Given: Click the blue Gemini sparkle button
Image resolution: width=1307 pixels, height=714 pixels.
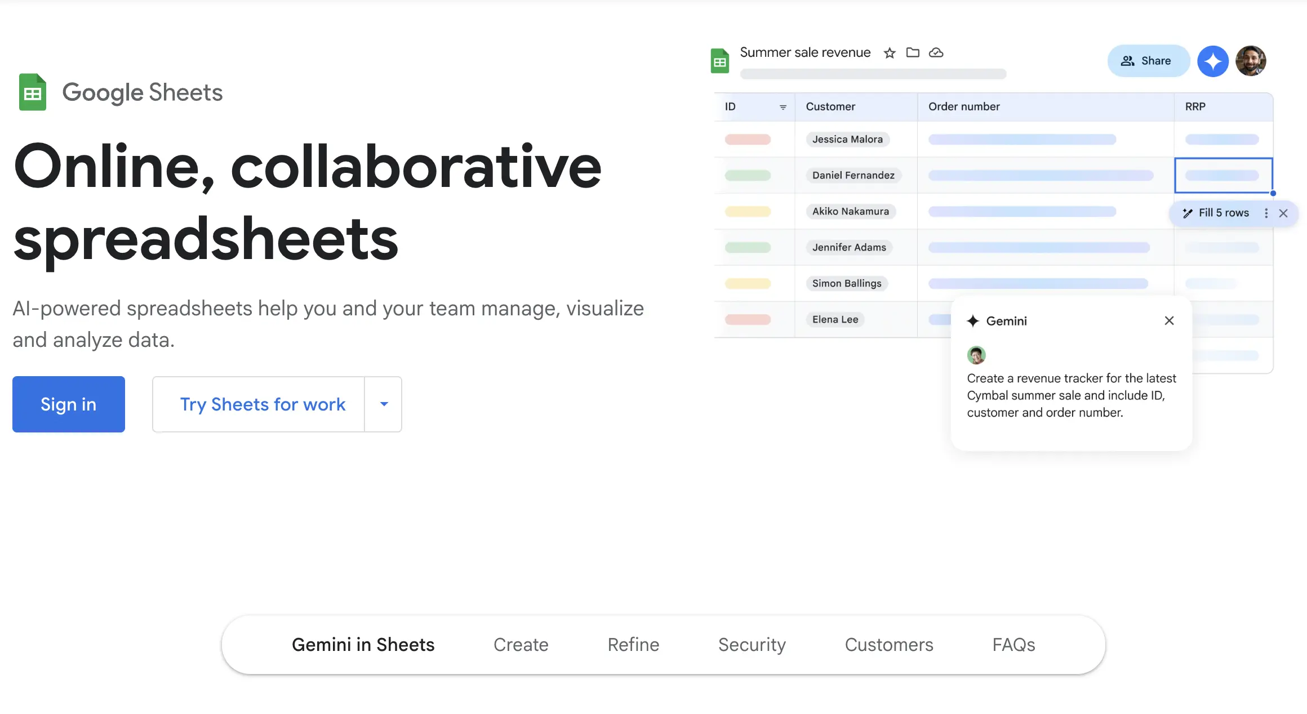Looking at the screenshot, I should pyautogui.click(x=1212, y=61).
